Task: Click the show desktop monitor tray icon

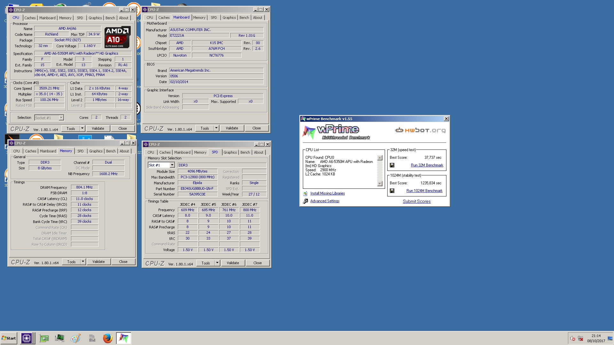Action: (610, 338)
